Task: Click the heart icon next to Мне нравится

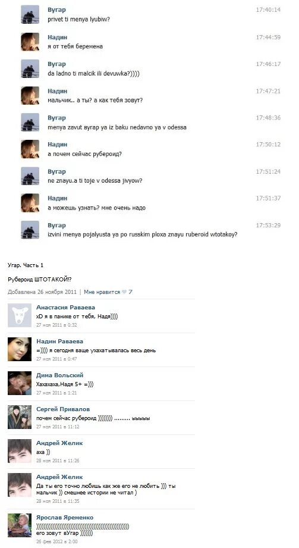Action: (124, 292)
